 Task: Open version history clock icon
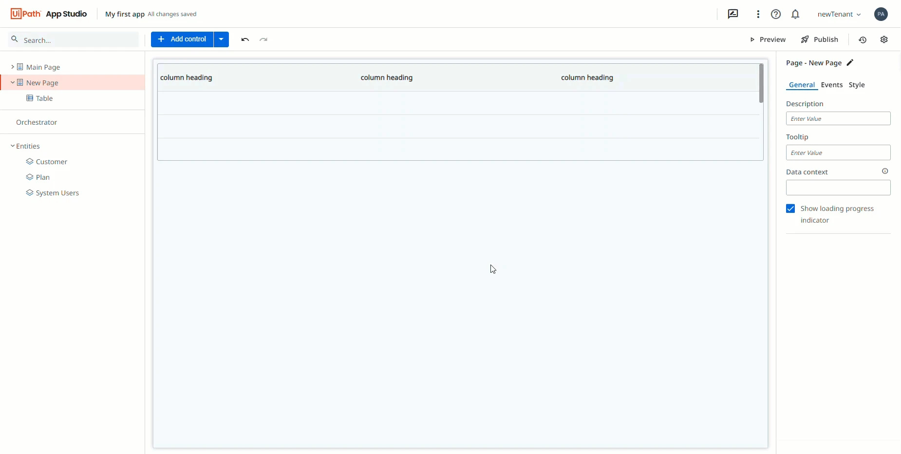click(863, 40)
